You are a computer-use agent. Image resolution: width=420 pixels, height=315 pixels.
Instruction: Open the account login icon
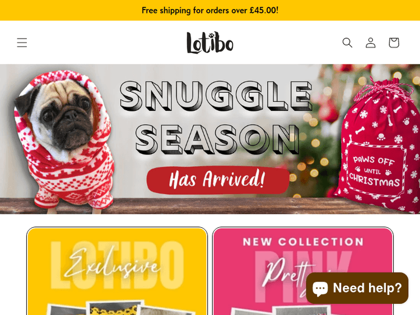(x=371, y=43)
